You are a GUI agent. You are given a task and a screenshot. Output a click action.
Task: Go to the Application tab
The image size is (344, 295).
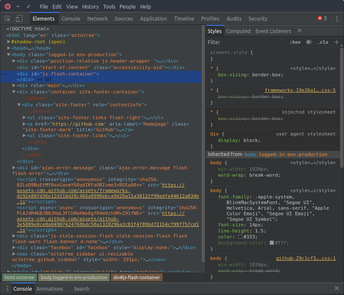tap(154, 18)
